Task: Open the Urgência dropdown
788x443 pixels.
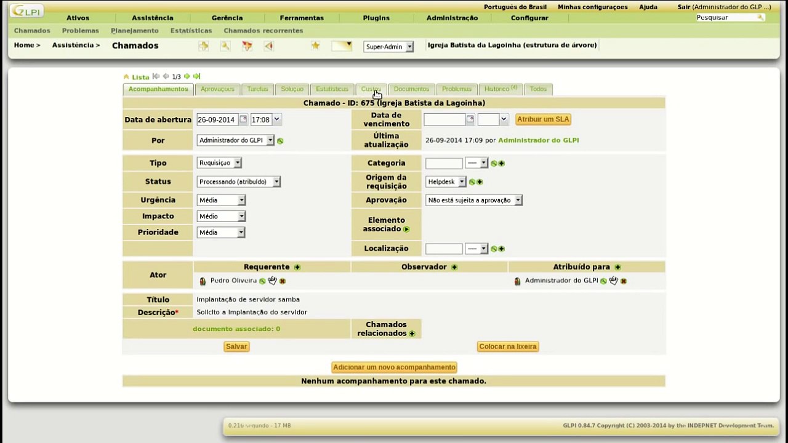Action: pos(222,200)
